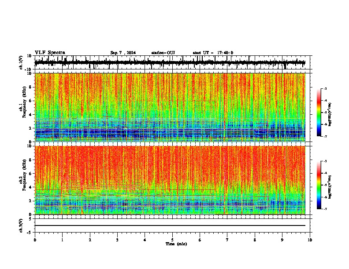Click time axis tick label "10"
Image resolution: width=349 pixels, height=269 pixels.
tap(310, 240)
